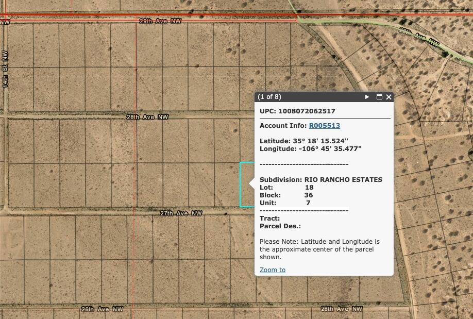The height and width of the screenshot is (319, 473).
Task: Click the 26th Ave NW label below popup
Action: point(342,309)
